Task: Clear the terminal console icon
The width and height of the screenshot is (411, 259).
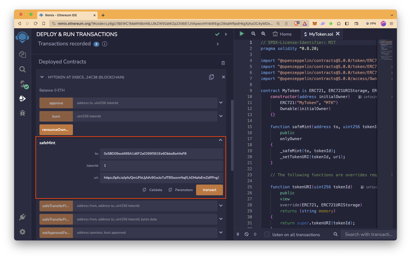Action: tap(247, 234)
